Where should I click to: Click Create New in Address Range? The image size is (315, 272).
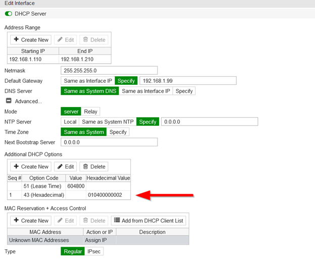click(x=31, y=39)
